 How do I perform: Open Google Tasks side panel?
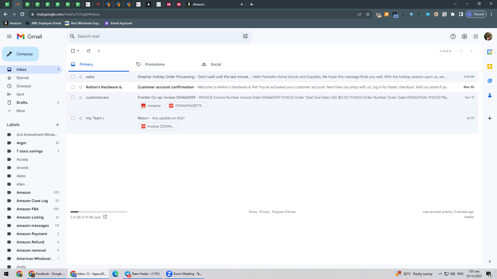[489, 81]
